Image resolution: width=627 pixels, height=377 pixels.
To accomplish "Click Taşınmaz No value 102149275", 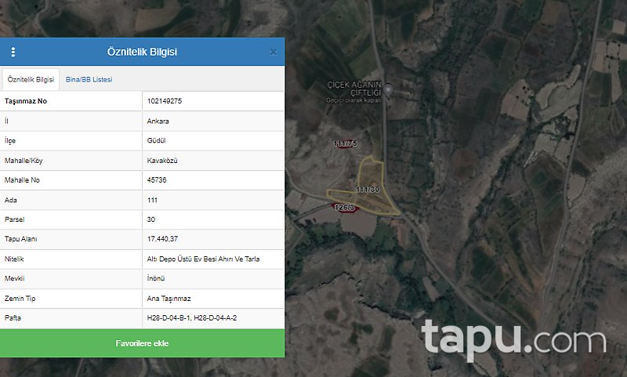I will [165, 101].
